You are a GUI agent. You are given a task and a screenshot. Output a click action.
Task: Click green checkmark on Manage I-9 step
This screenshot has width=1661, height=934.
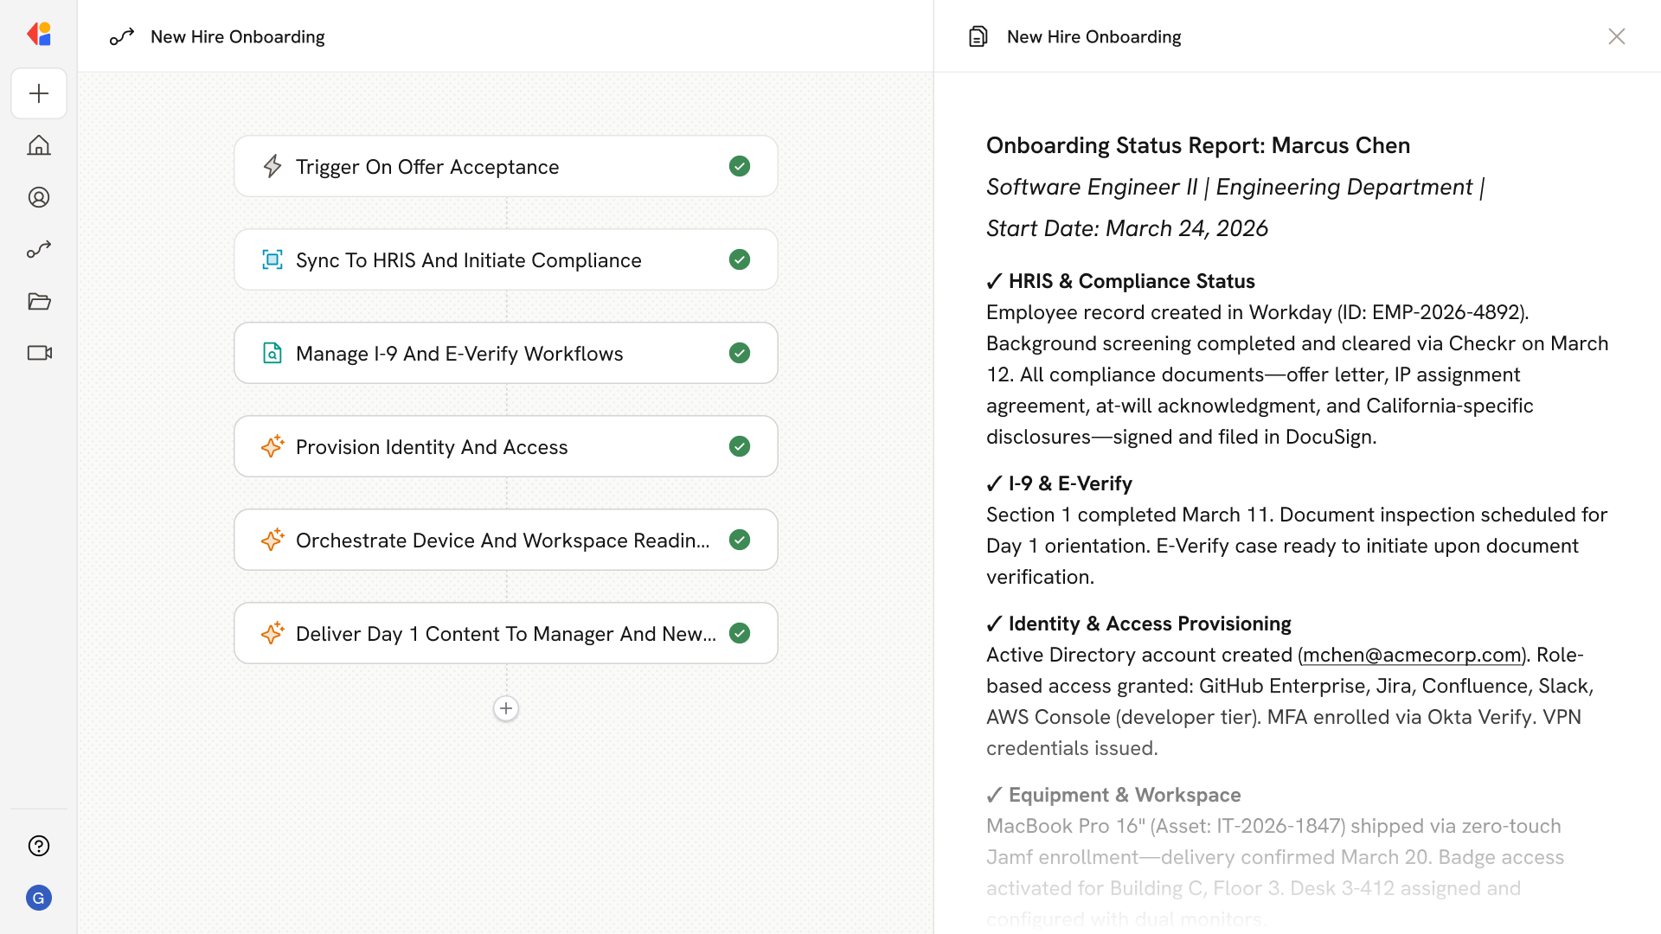point(739,353)
